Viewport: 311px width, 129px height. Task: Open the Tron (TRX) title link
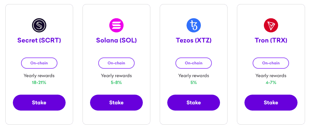point(271,40)
